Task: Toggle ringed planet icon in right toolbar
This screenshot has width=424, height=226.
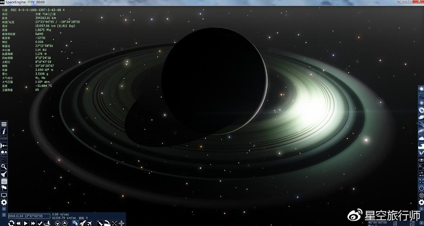Action: pyautogui.click(x=421, y=118)
